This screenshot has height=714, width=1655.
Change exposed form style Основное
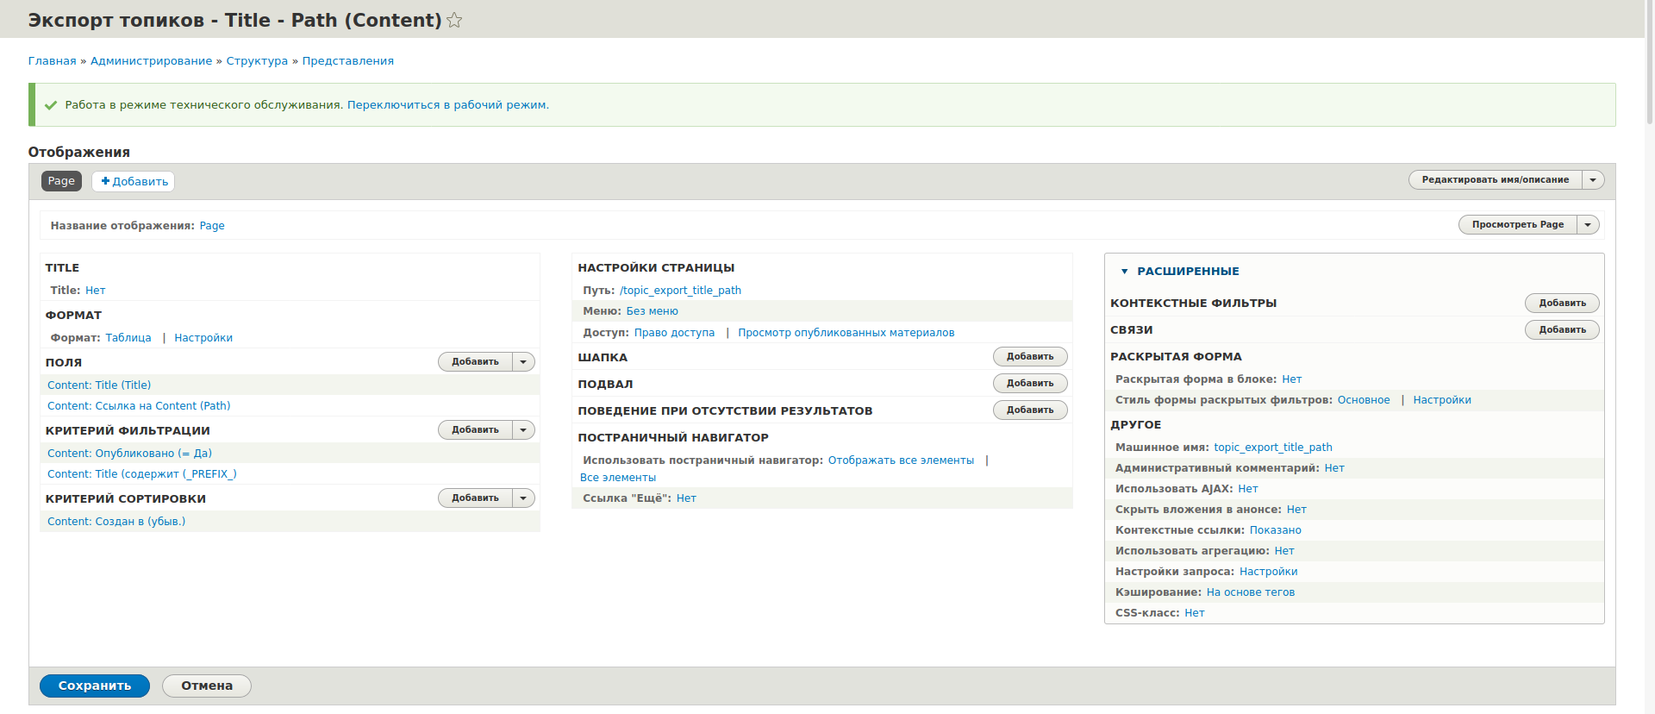click(x=1364, y=400)
